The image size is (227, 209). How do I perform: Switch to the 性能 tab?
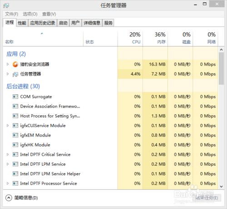click(x=22, y=23)
